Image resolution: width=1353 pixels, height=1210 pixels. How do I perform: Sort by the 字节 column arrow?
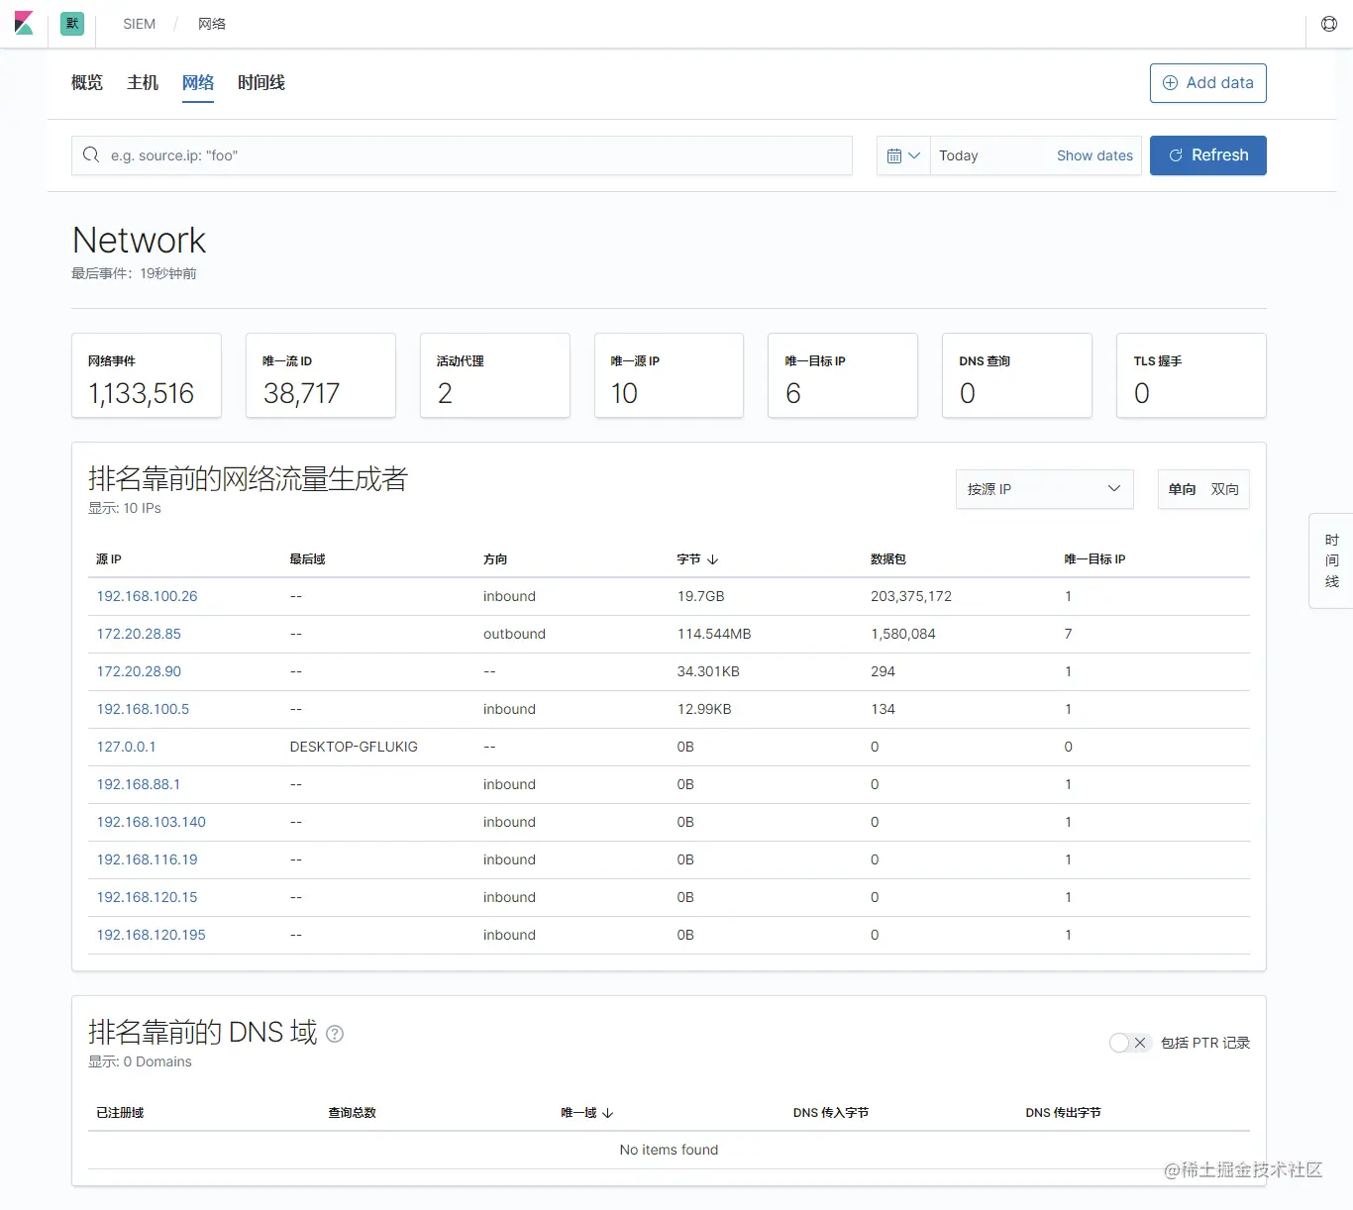(x=712, y=559)
